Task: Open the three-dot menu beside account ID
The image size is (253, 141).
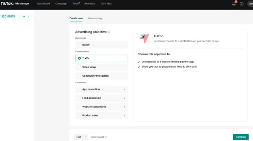Action: [x=29, y=17]
